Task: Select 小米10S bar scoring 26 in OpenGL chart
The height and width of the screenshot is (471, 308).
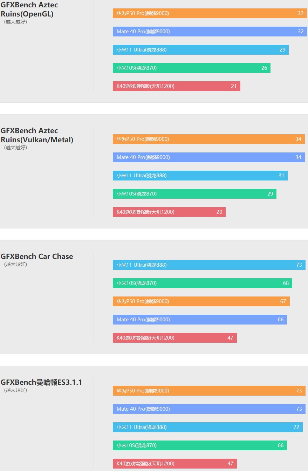Action: 192,68
